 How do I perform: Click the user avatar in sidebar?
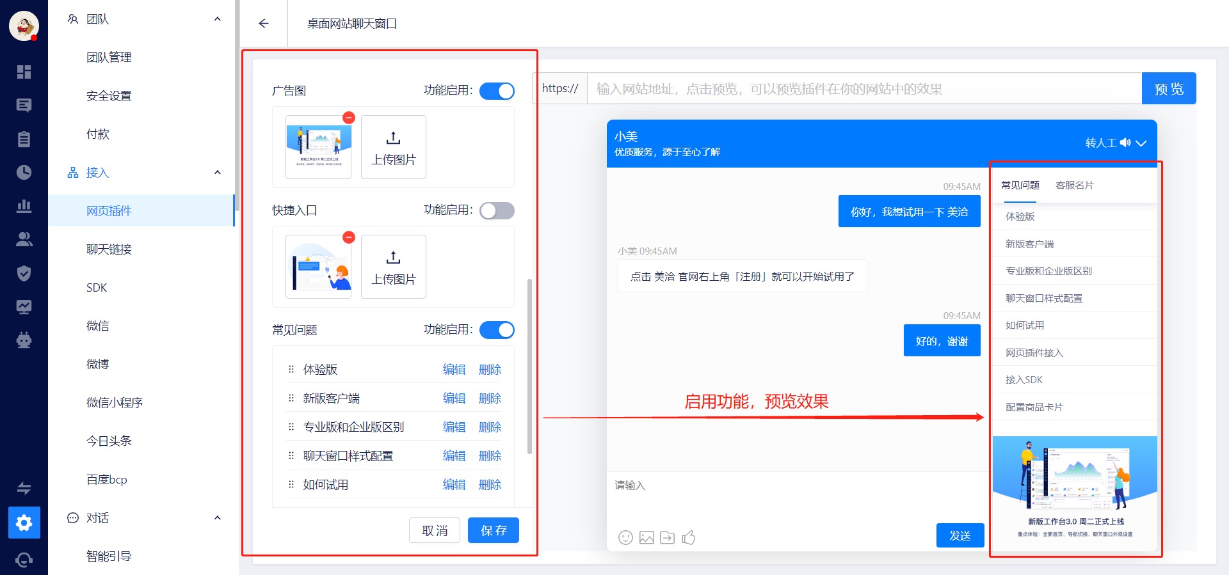click(x=24, y=26)
